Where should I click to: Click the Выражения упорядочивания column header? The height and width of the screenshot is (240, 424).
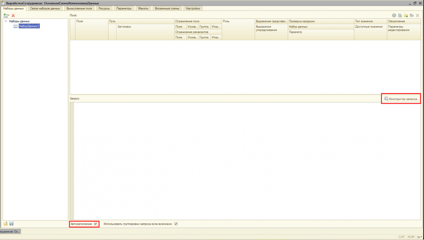click(x=271, y=32)
